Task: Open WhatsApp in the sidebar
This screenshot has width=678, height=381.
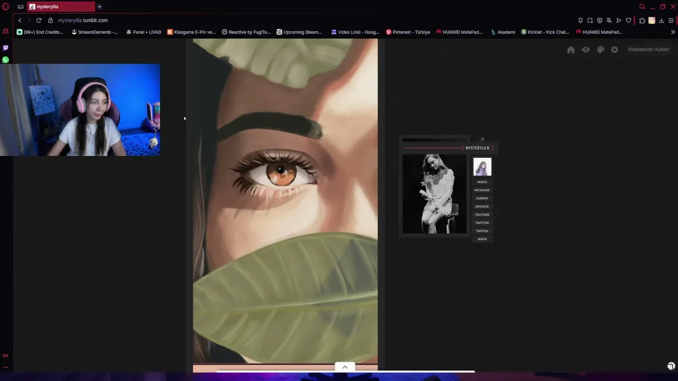Action: pos(6,60)
